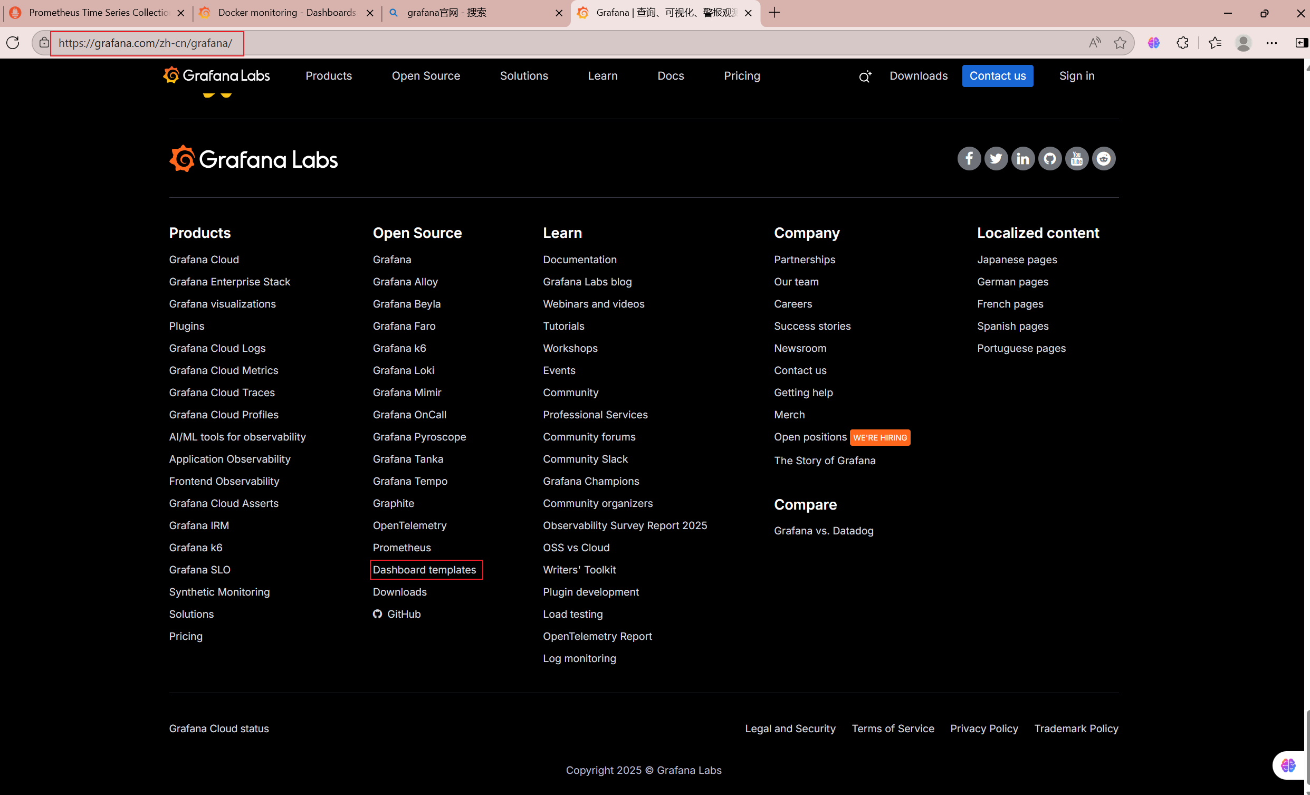This screenshot has height=795, width=1310.
Task: Open the Careers link
Action: pyautogui.click(x=792, y=304)
